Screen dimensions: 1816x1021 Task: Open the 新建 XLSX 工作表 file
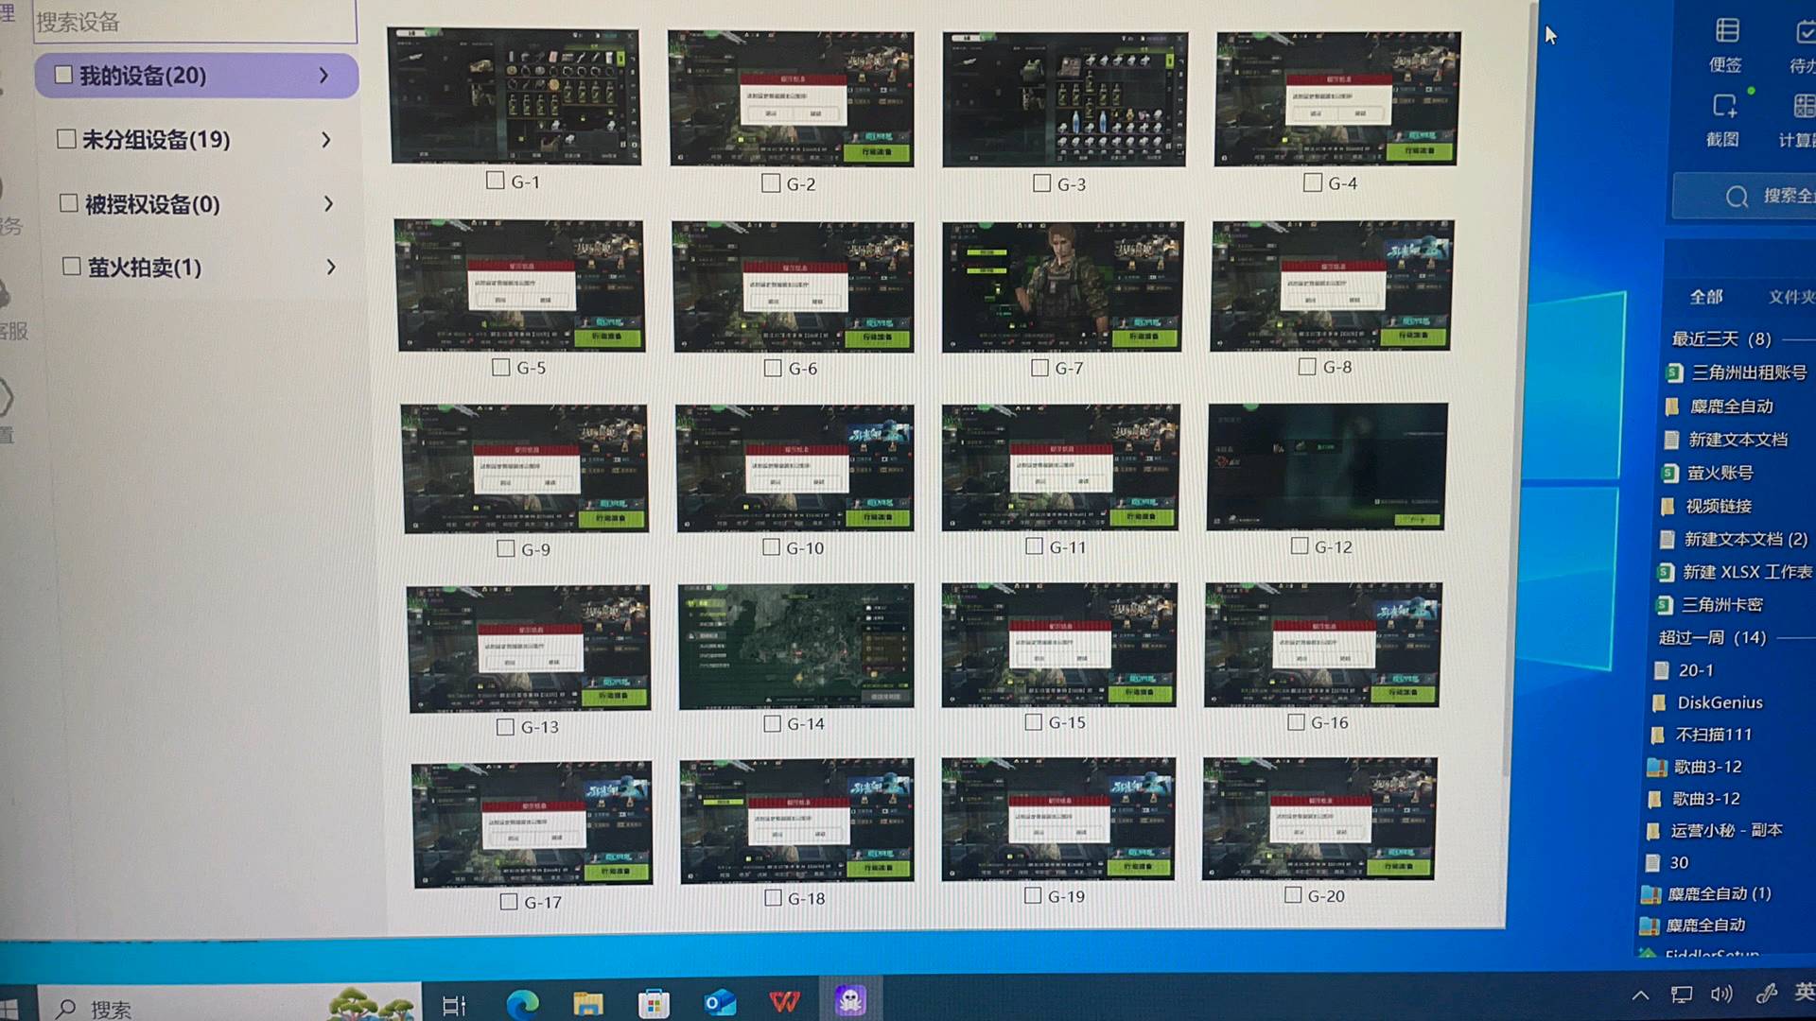coord(1736,572)
